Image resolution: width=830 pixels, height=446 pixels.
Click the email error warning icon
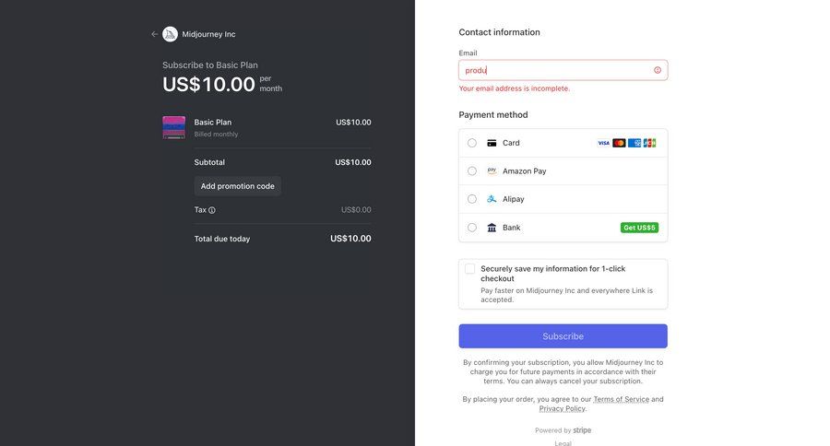click(658, 70)
